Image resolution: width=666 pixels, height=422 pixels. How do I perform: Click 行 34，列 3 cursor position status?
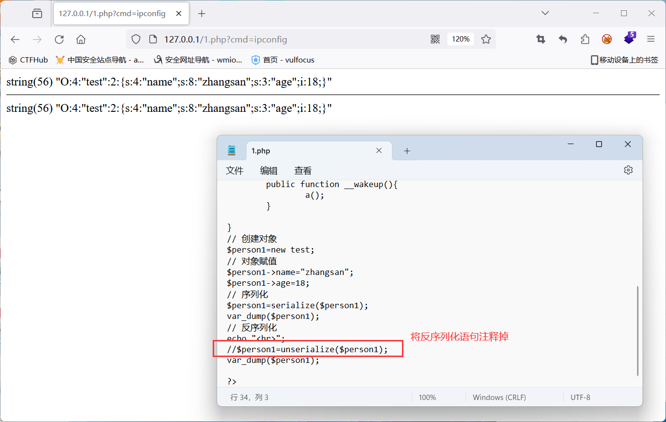pyautogui.click(x=249, y=398)
